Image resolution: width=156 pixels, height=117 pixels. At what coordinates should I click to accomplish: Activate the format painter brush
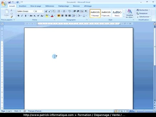tap(11, 17)
